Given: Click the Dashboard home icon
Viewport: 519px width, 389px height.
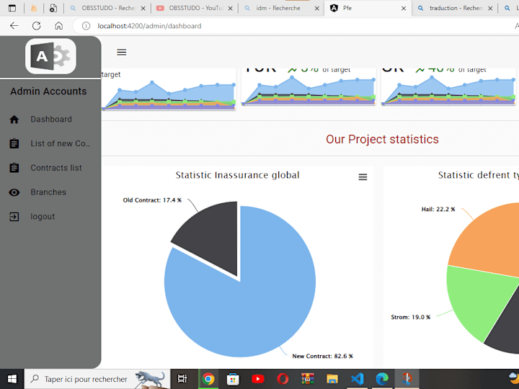Looking at the screenshot, I should pos(14,120).
